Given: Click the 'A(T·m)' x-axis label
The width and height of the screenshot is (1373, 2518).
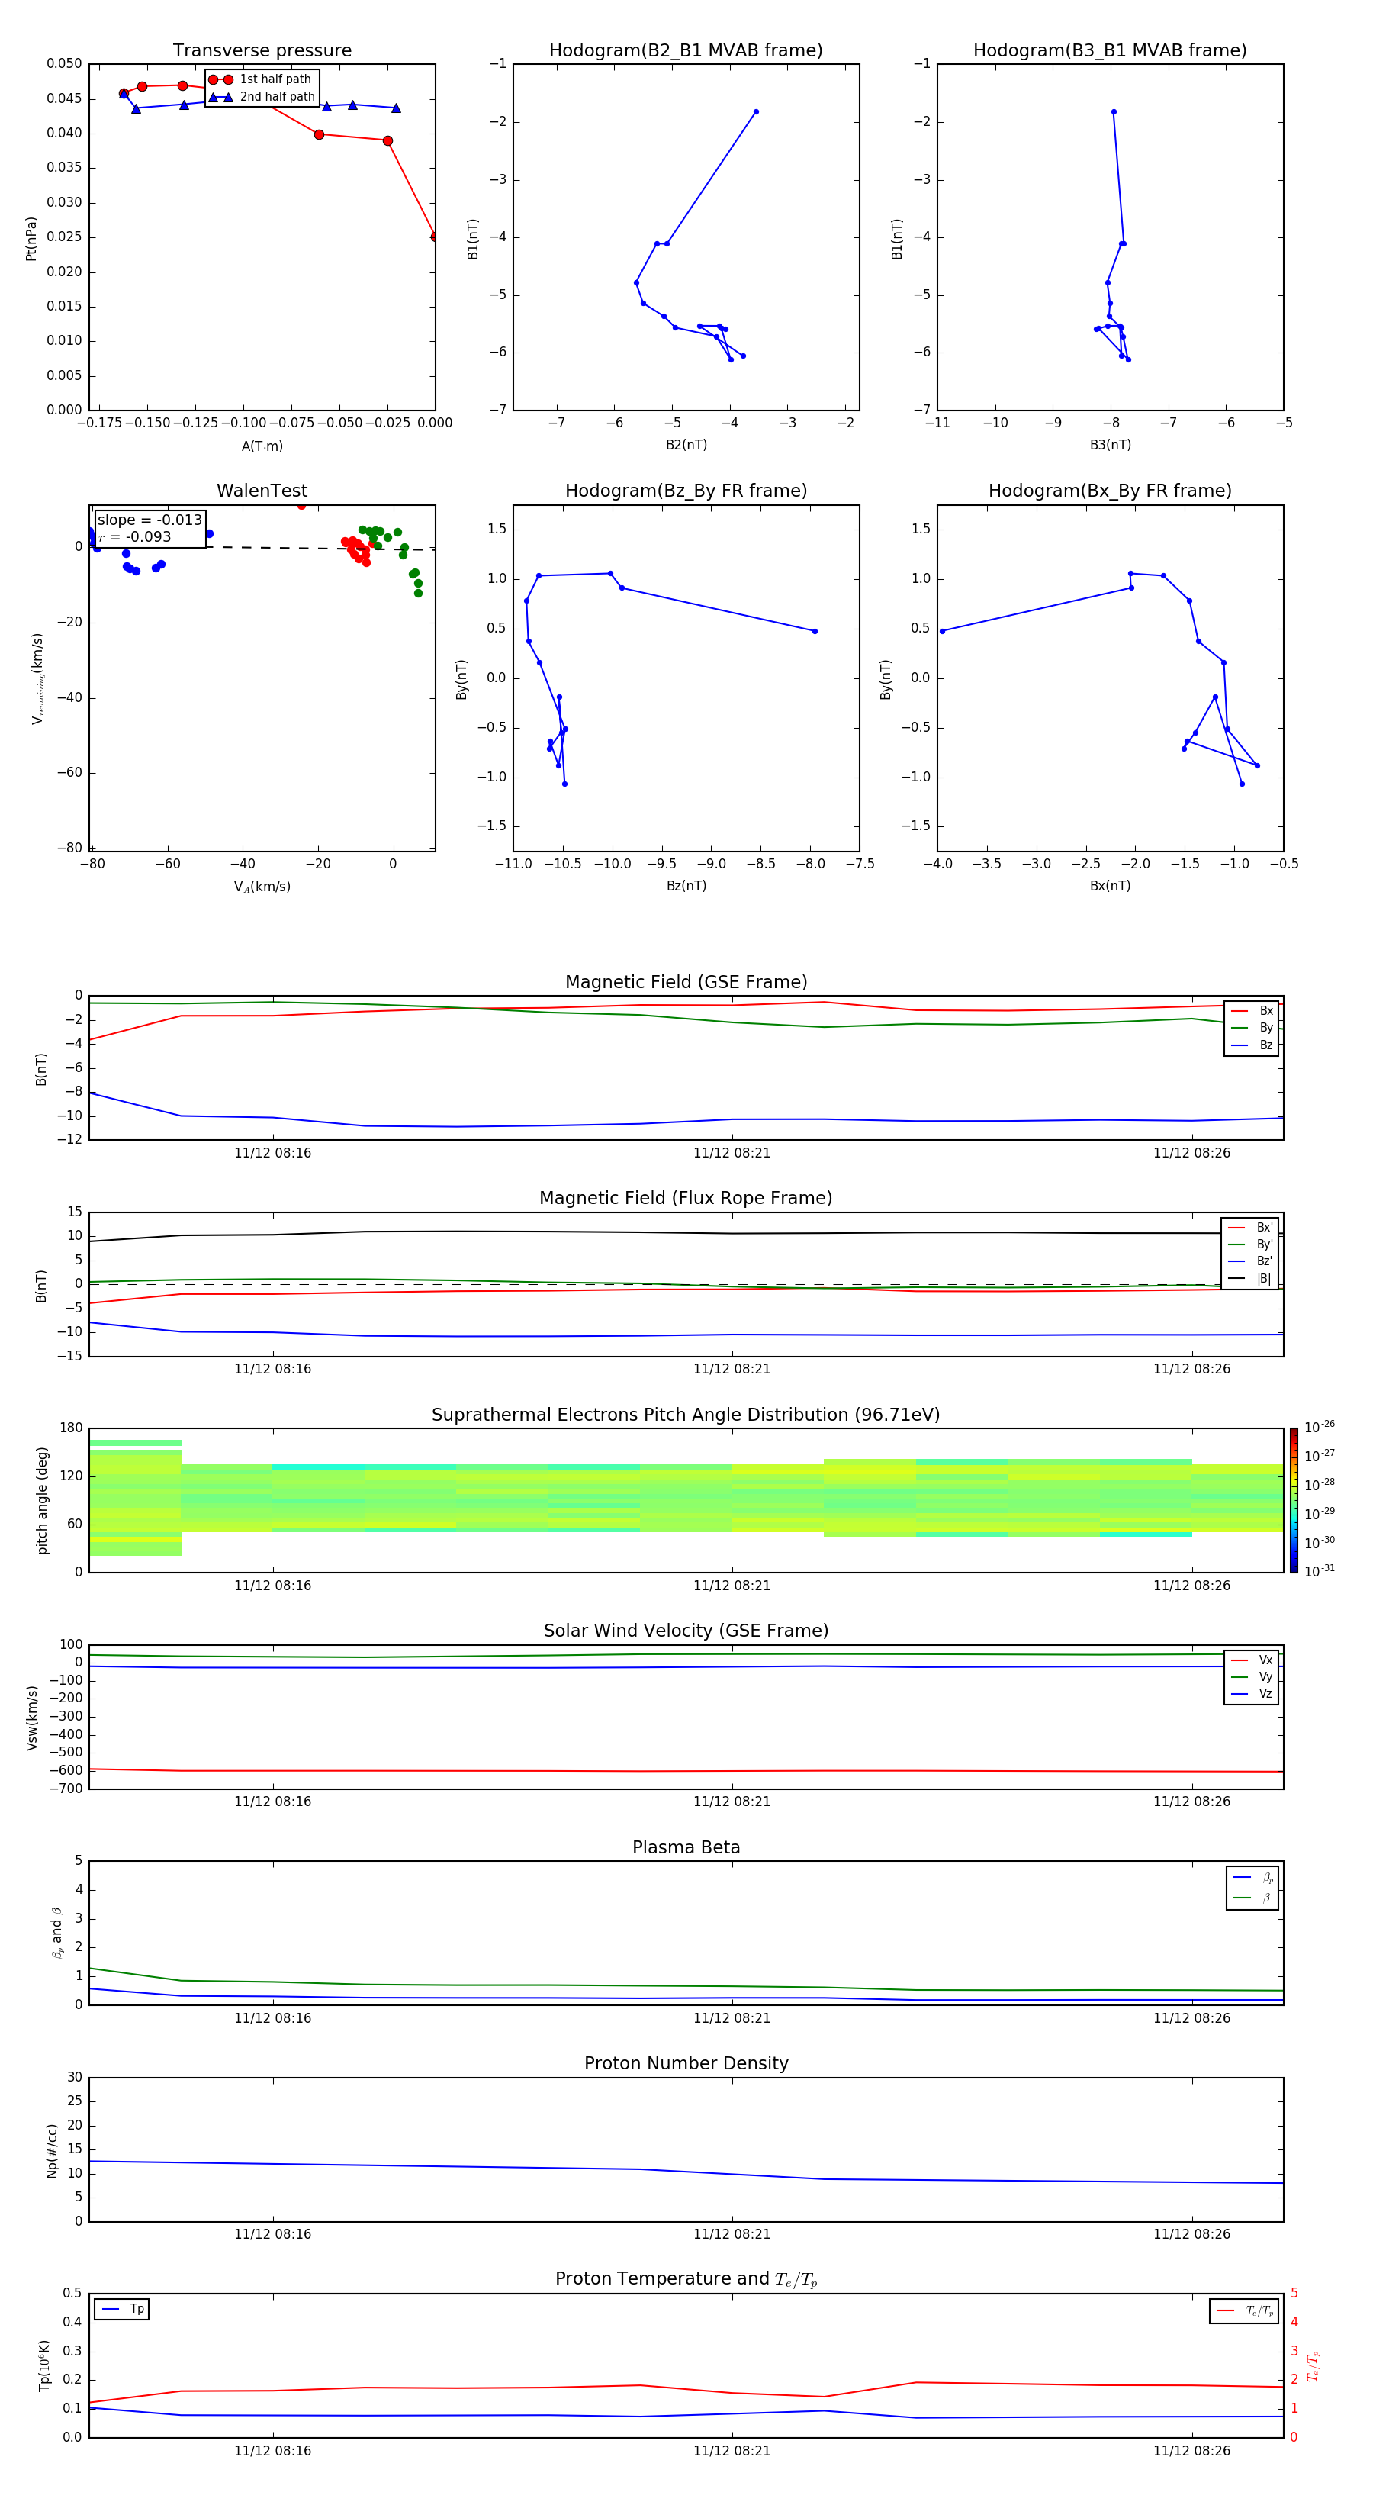Looking at the screenshot, I should click(x=262, y=446).
